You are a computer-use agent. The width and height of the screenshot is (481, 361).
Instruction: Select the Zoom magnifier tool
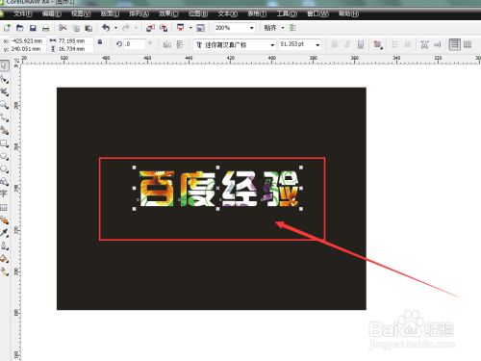tap(4, 105)
